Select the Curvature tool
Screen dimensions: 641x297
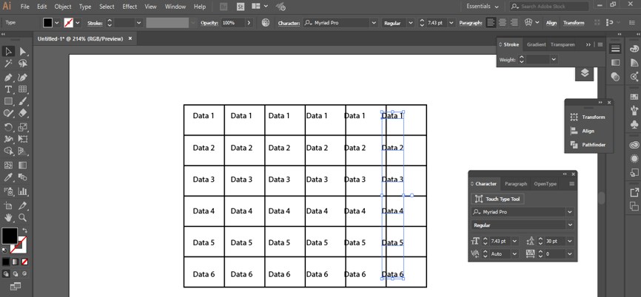tap(23, 77)
